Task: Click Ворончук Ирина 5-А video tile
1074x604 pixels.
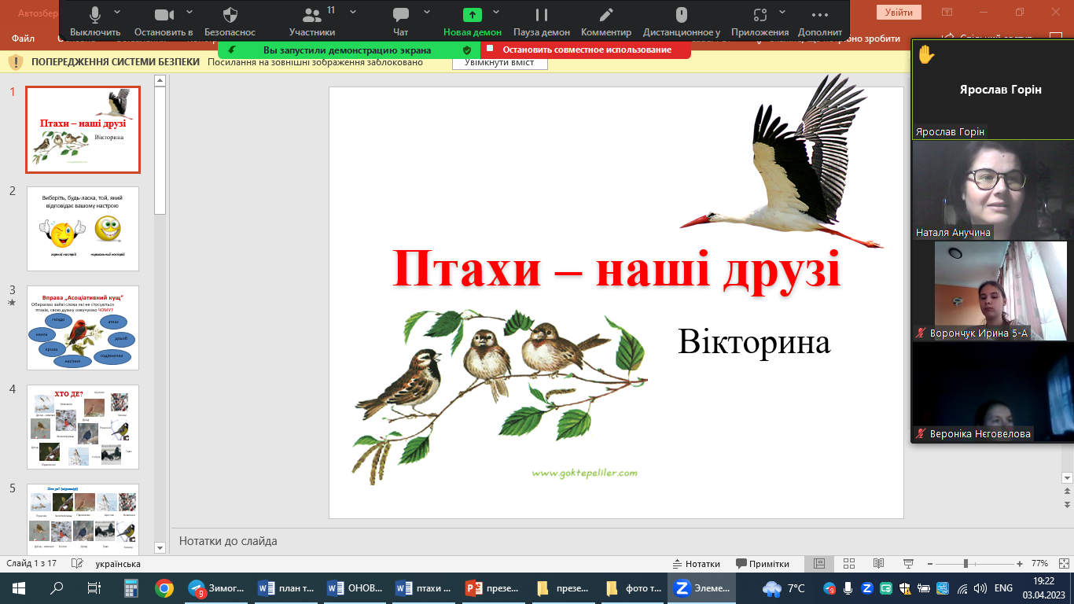Action: [992, 291]
